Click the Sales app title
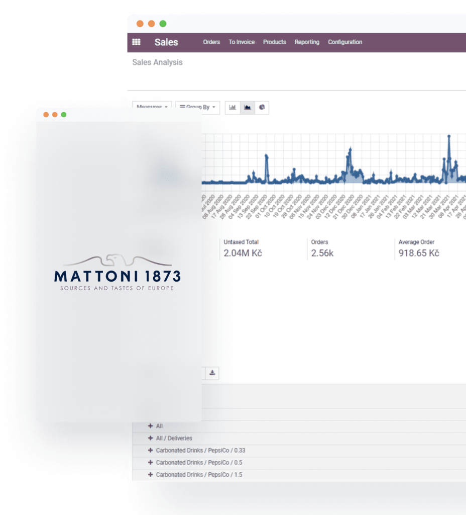 166,42
